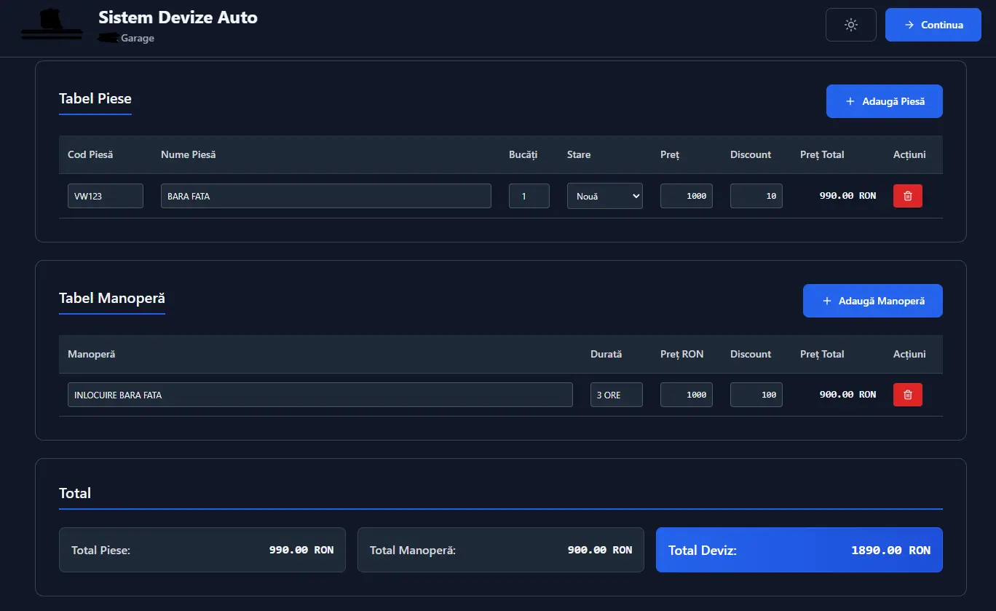Add a labor entry with Adaugă Manoperă
Viewport: 996px width, 611px height.
[x=872, y=301]
